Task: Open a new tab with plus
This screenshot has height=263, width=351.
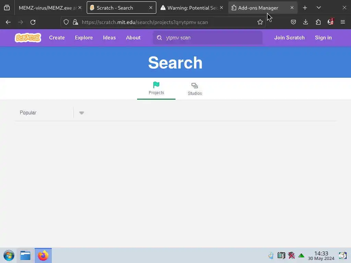Action: (x=305, y=8)
